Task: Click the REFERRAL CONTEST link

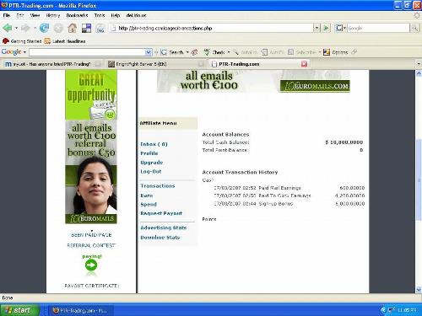Action: click(x=91, y=245)
